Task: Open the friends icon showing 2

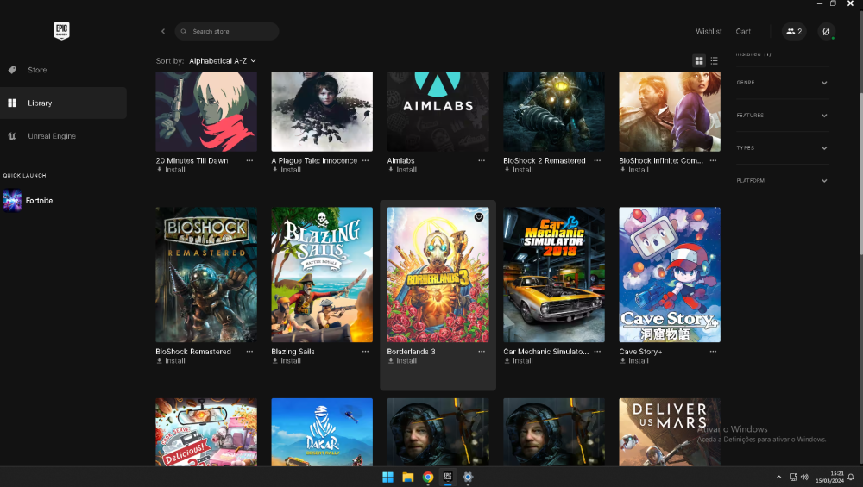Action: (x=794, y=31)
